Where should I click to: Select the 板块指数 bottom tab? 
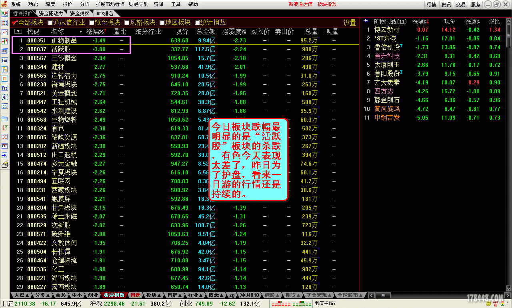(114, 295)
